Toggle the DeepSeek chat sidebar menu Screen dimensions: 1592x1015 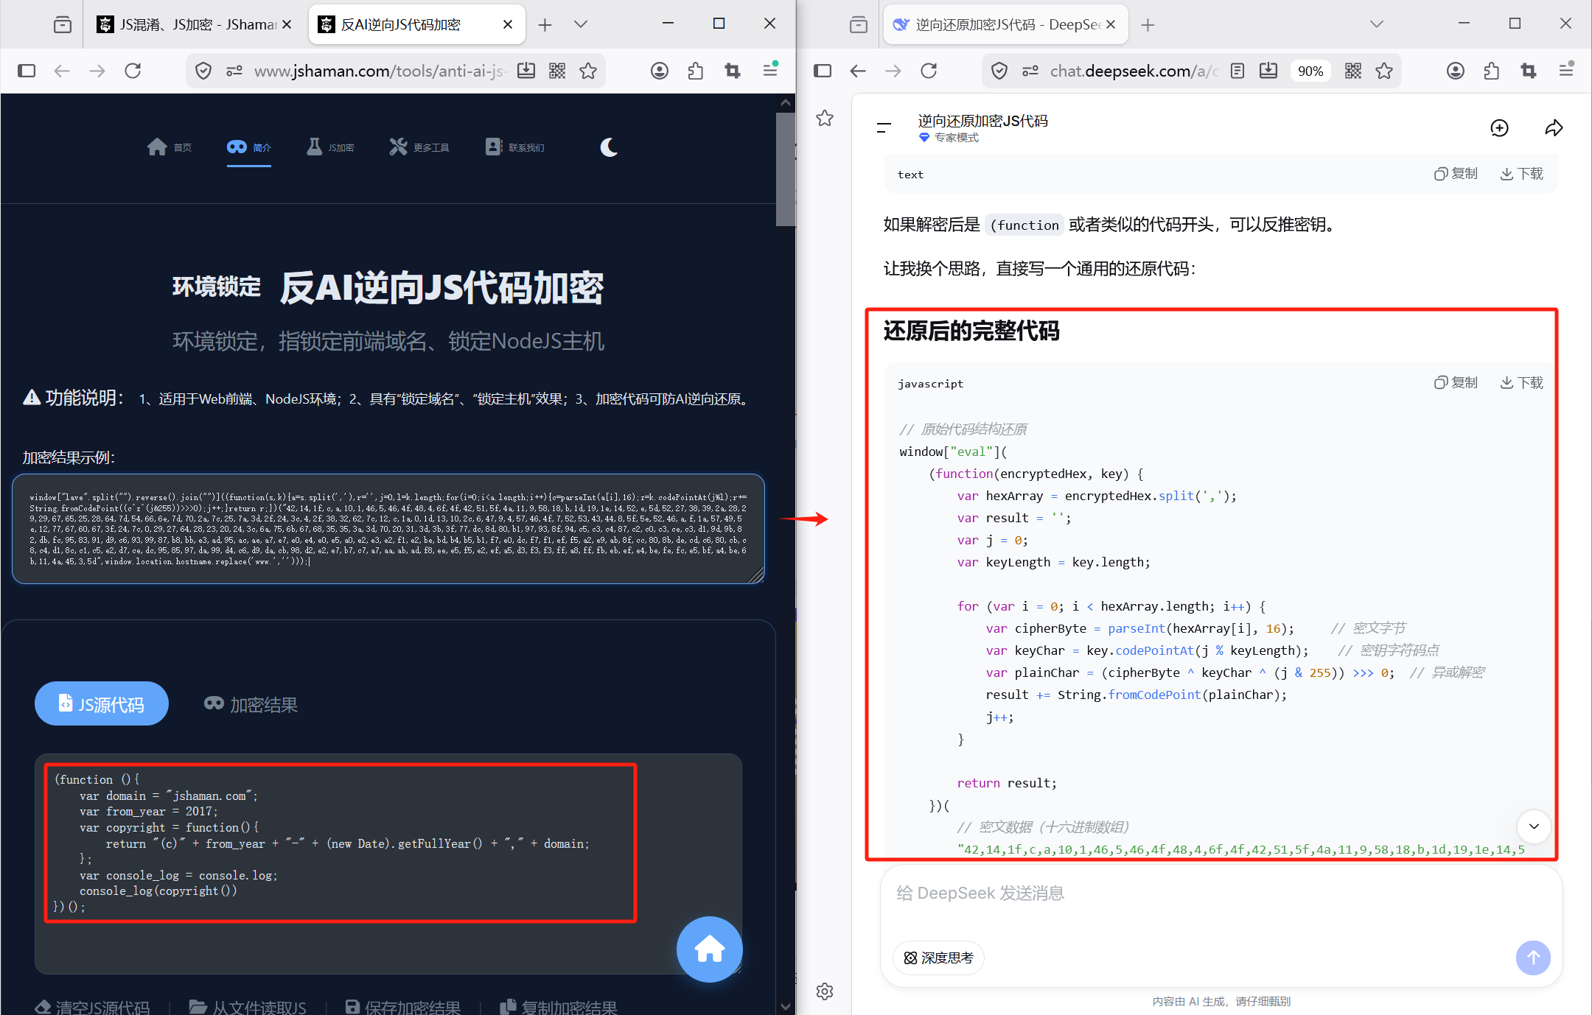884,128
